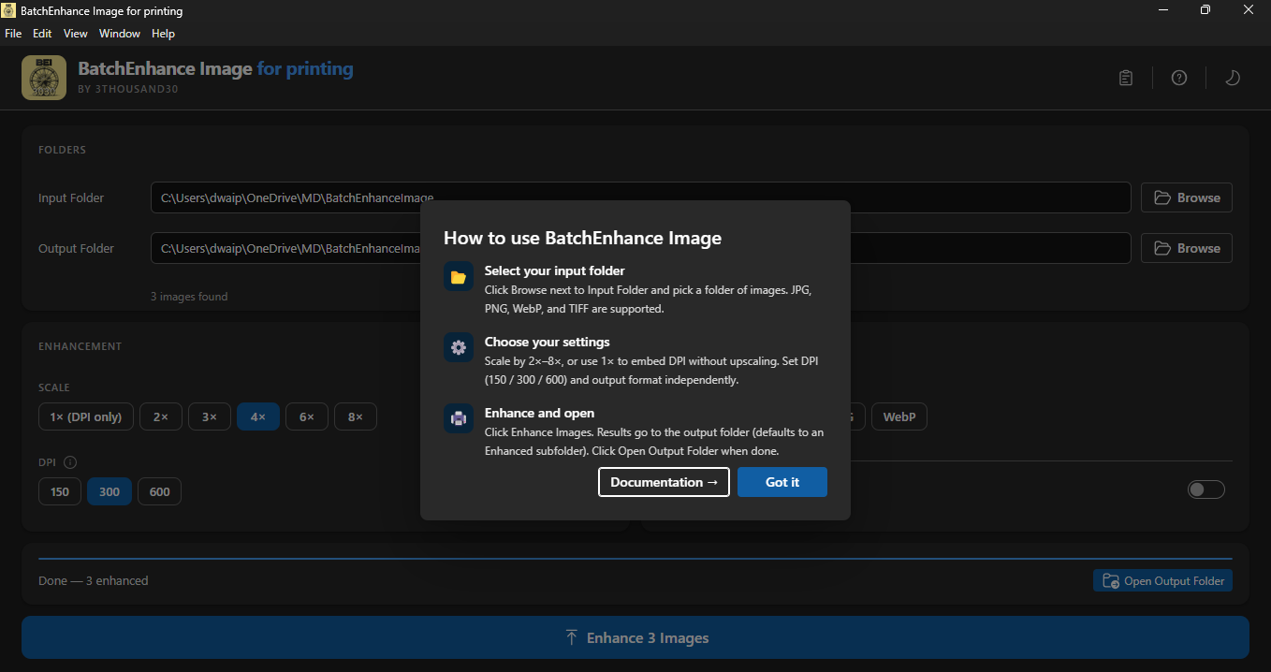Click Open Output Folder
This screenshot has height=672, width=1271.
click(x=1162, y=580)
